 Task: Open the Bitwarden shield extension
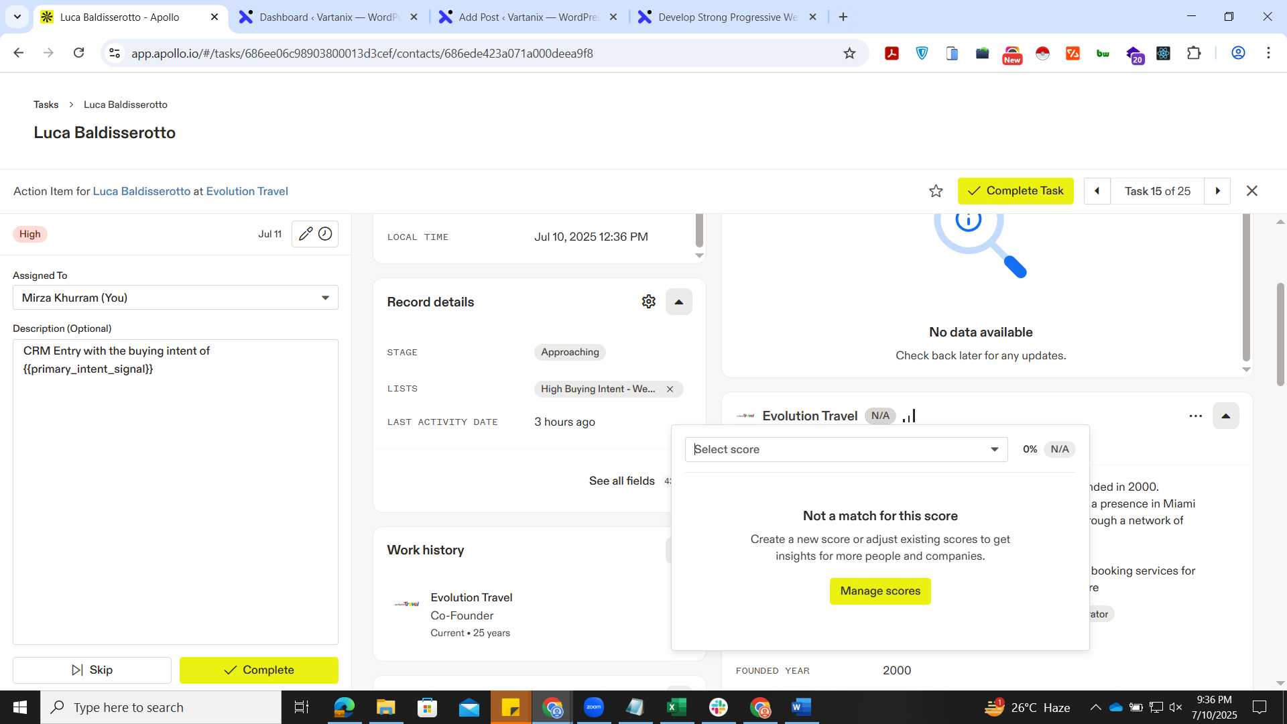click(922, 53)
